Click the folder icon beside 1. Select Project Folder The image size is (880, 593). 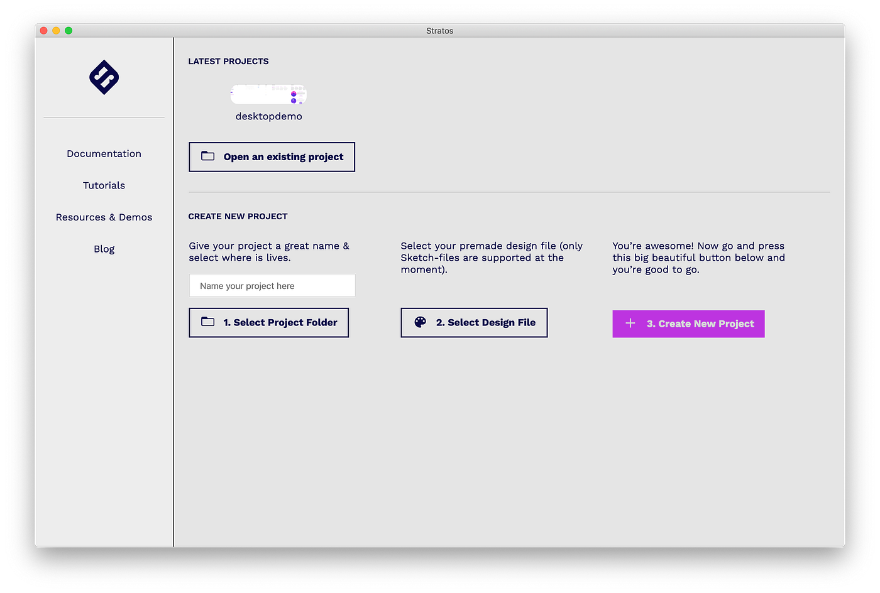(x=207, y=322)
